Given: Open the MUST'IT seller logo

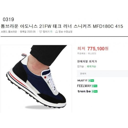Looking at the screenshot, I should coord(82,81).
